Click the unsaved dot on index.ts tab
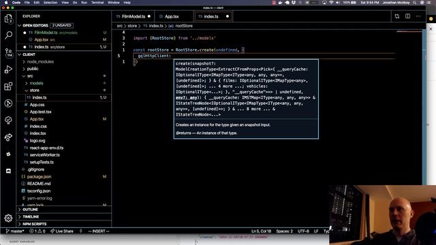The image size is (436, 245). pyautogui.click(x=228, y=16)
